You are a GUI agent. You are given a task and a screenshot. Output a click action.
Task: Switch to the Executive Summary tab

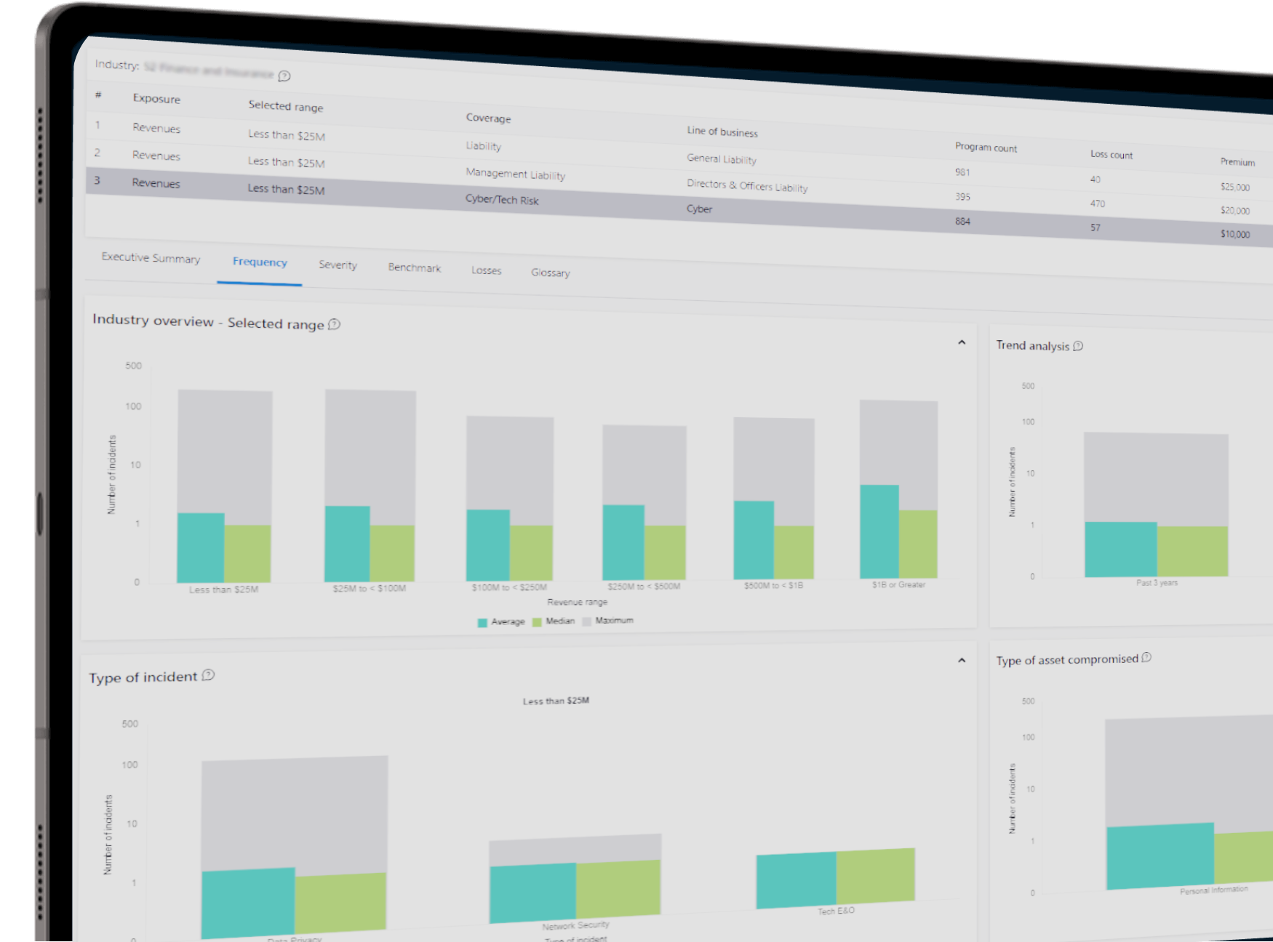click(151, 258)
